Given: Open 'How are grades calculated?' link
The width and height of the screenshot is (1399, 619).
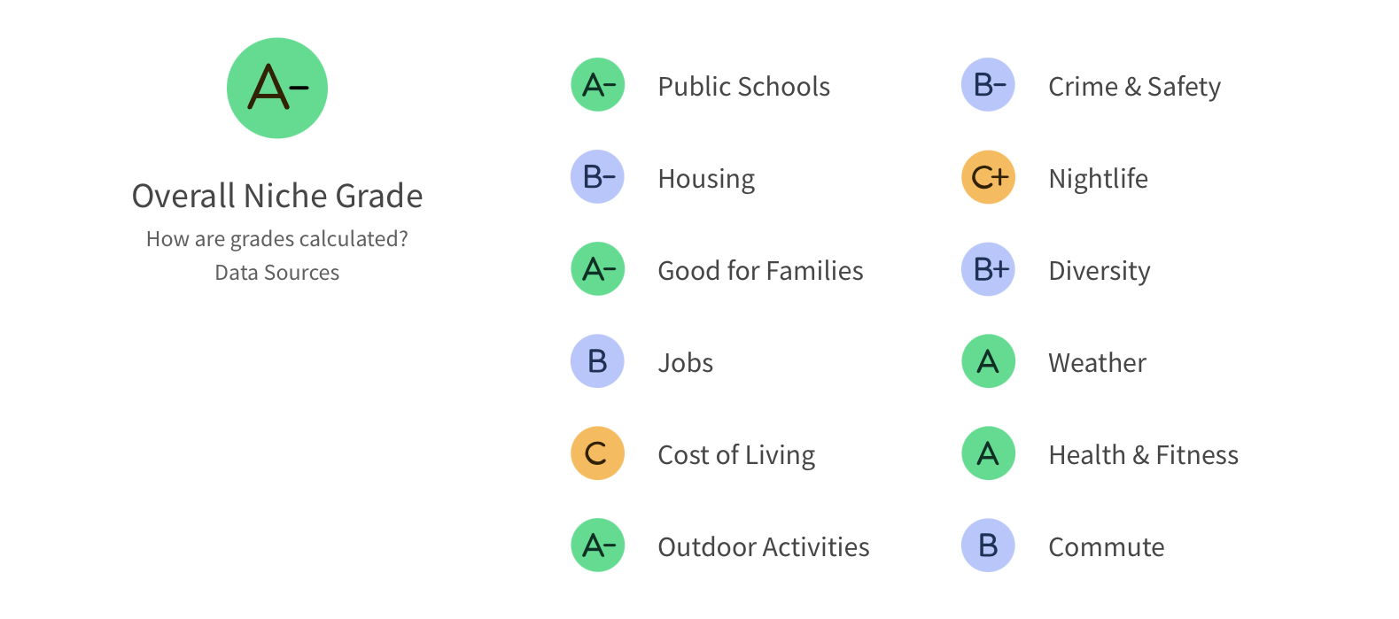Looking at the screenshot, I should [277, 239].
